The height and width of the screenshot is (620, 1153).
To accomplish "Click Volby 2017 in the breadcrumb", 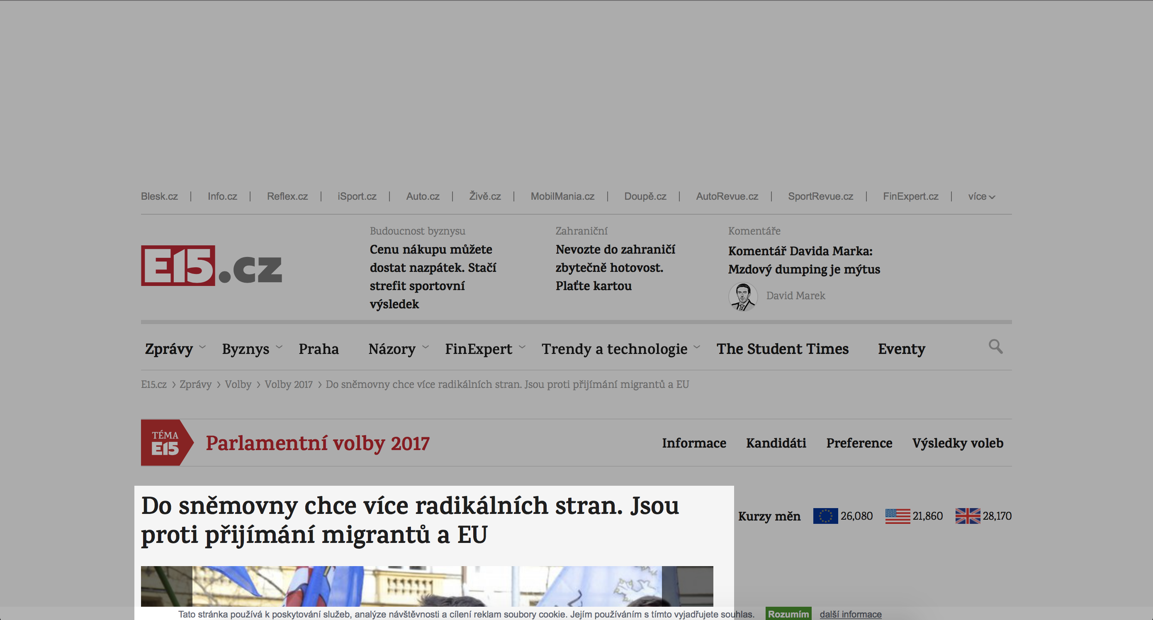I will click(288, 384).
